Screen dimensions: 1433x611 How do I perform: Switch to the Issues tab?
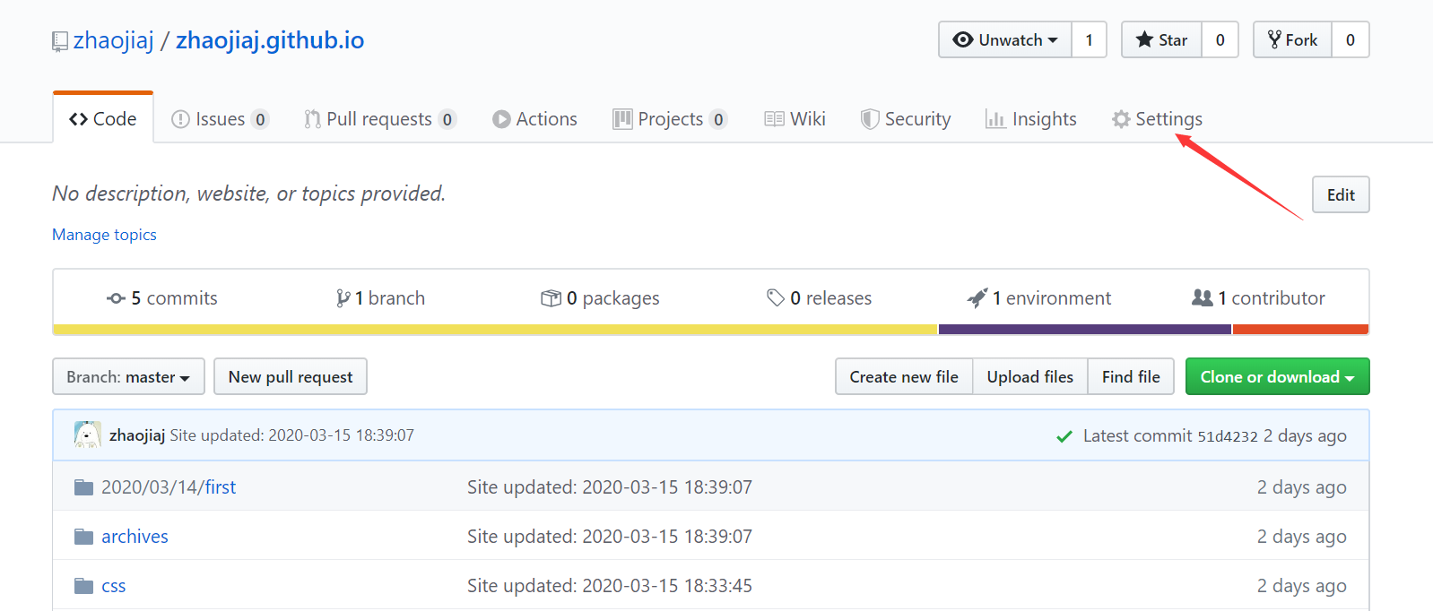pyautogui.click(x=220, y=119)
